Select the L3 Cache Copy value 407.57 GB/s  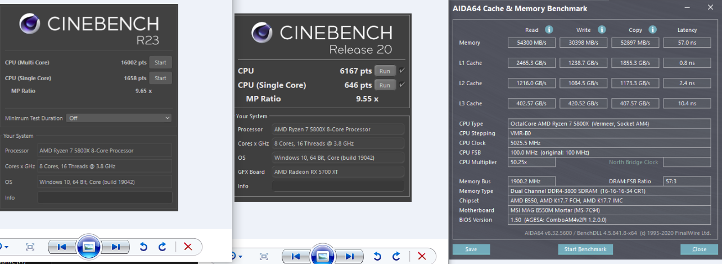(x=635, y=103)
